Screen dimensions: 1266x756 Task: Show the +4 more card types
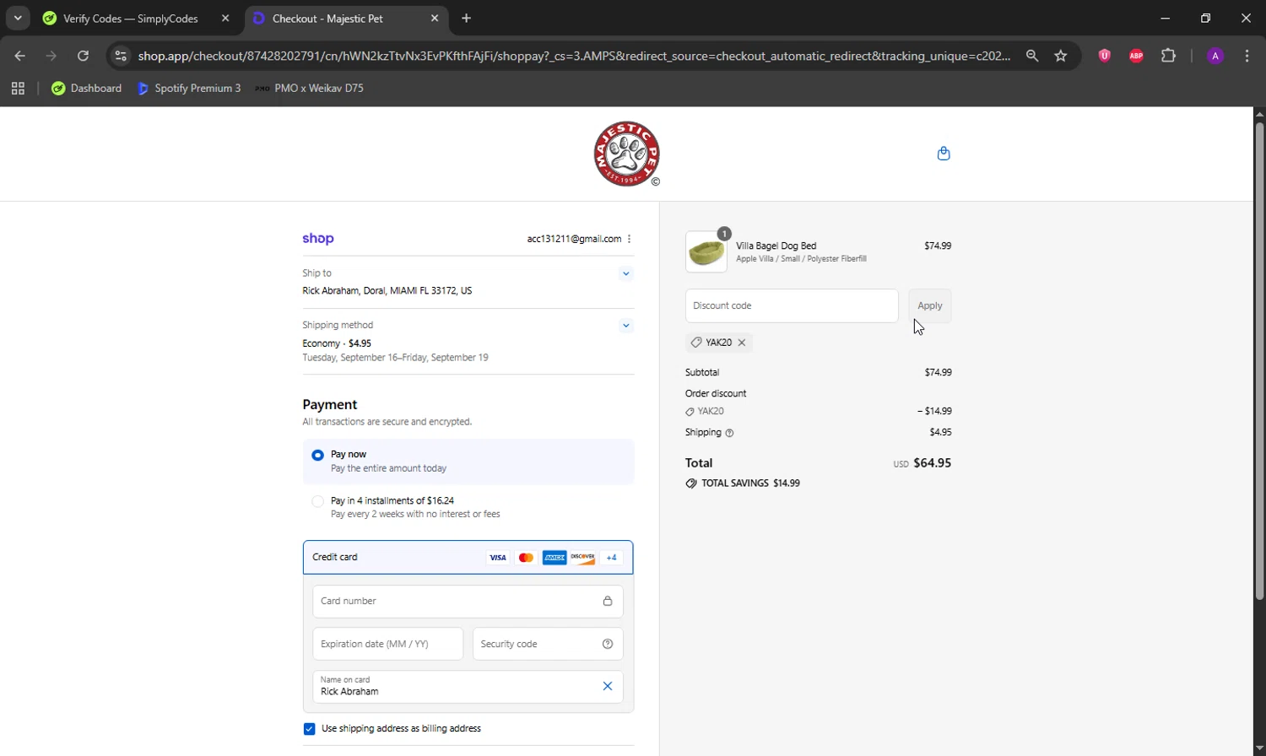coord(612,558)
